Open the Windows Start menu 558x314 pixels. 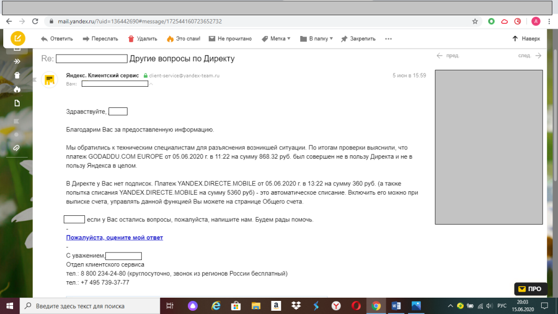click(x=10, y=306)
